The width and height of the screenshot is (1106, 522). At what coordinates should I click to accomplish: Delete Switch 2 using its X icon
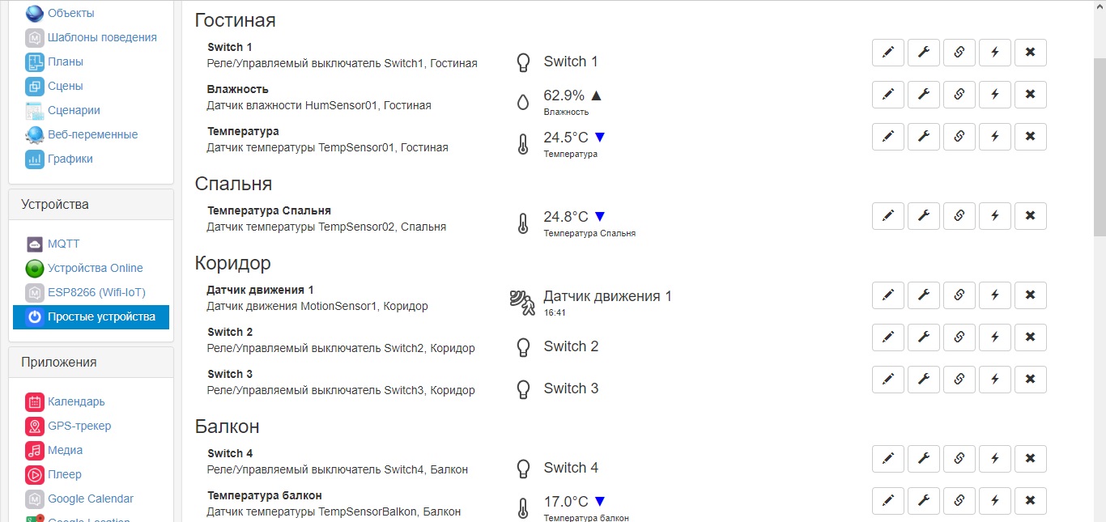[x=1030, y=337]
